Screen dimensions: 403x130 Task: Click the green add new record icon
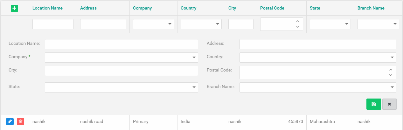coord(14,8)
